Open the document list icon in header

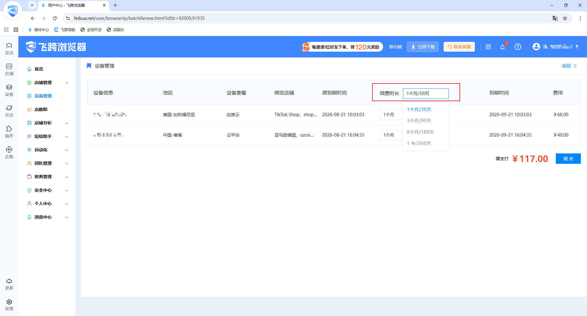point(488,47)
